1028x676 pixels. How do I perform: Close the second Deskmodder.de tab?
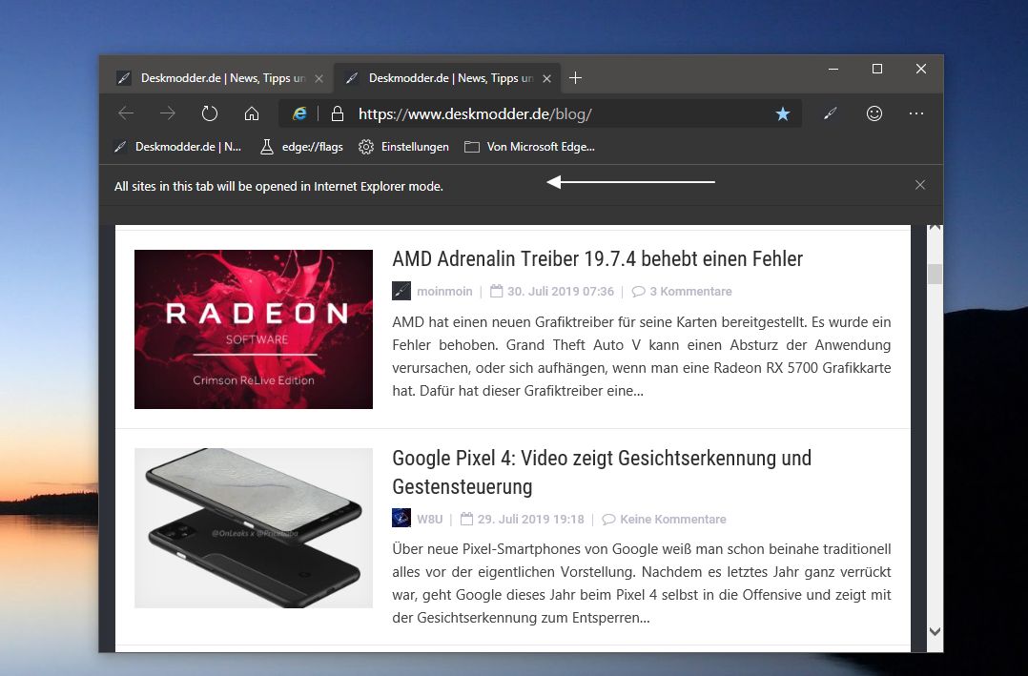pyautogui.click(x=546, y=79)
